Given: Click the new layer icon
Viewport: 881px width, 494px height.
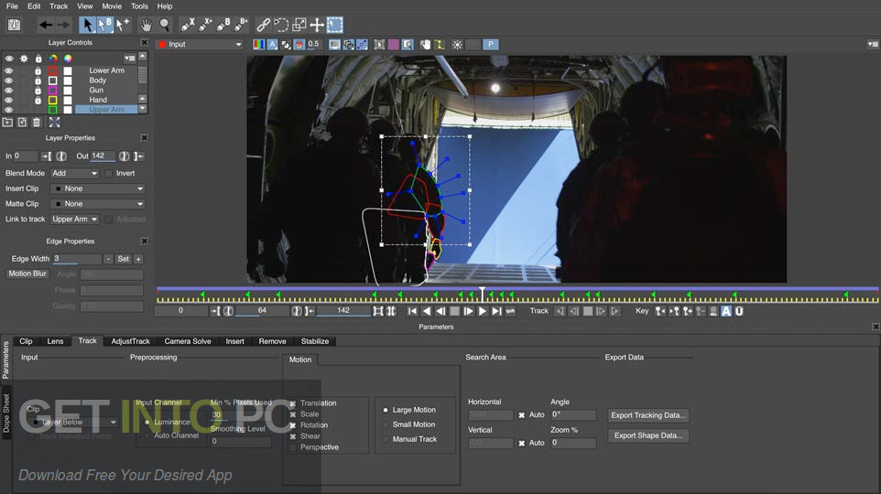Looking at the screenshot, I should point(8,123).
